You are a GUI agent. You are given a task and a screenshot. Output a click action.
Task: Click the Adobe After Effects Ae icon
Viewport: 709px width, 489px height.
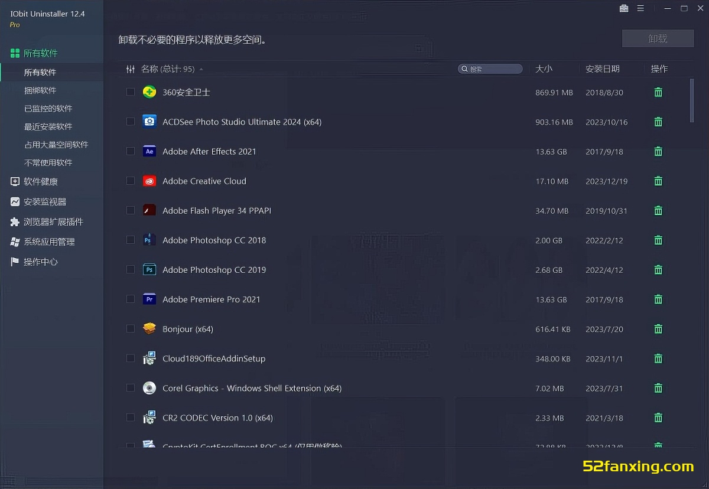pyautogui.click(x=149, y=151)
